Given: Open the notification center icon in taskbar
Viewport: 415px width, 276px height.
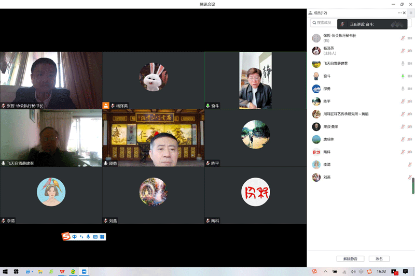Looking at the screenshot, I should [x=406, y=271].
